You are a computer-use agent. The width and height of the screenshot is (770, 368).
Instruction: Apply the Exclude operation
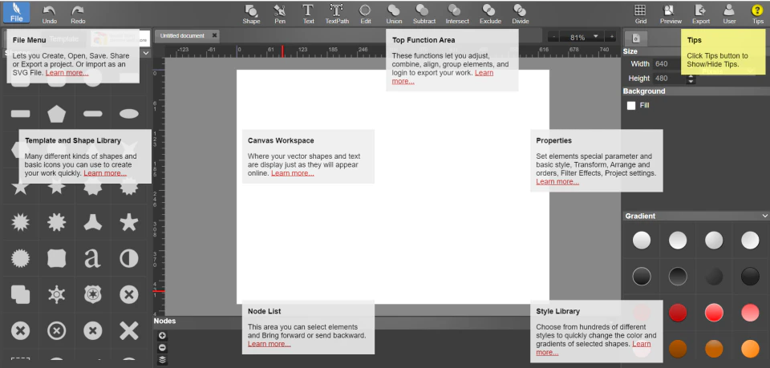[x=490, y=14]
